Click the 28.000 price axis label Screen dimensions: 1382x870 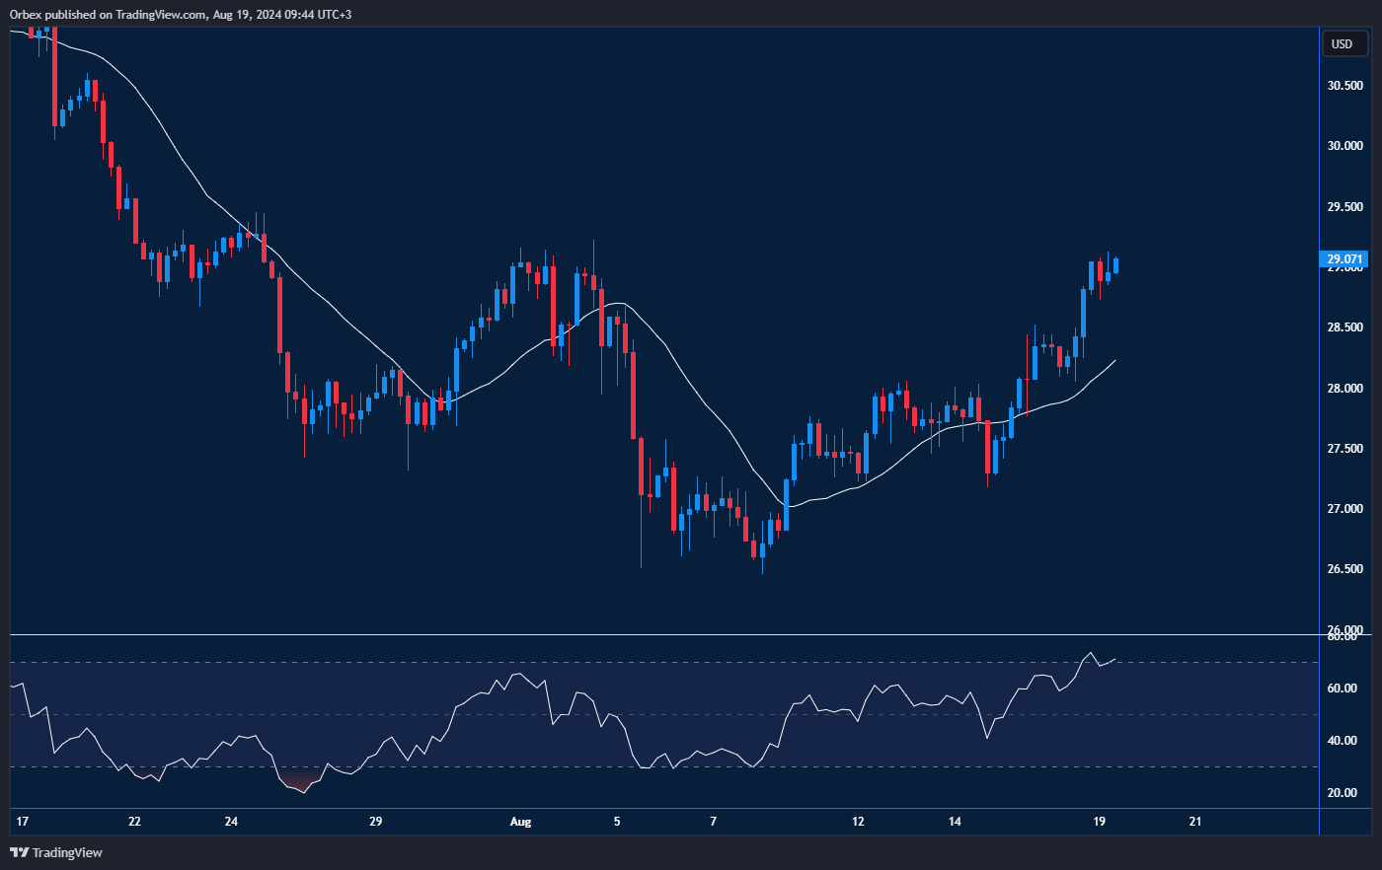[1344, 389]
